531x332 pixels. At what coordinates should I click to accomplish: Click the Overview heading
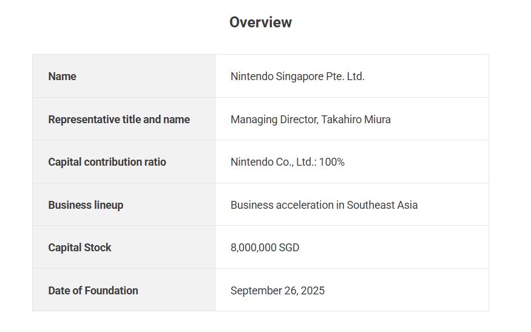click(x=260, y=22)
